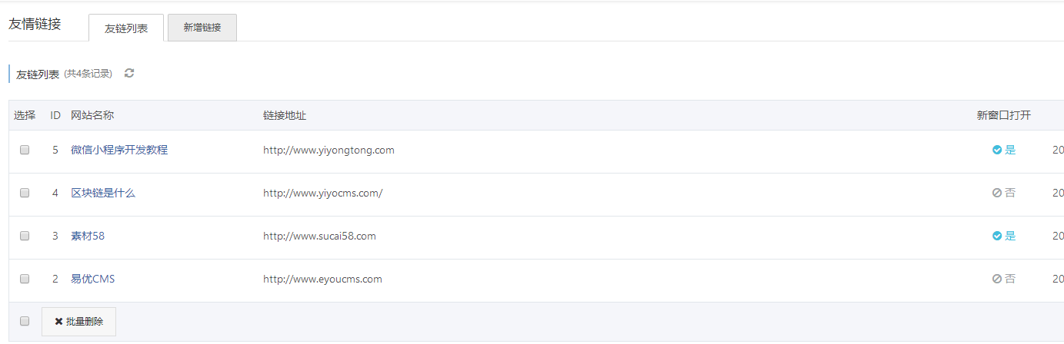Click the grey 否 icon for 易优CMS
This screenshot has width=1064, height=344.
[x=997, y=279]
